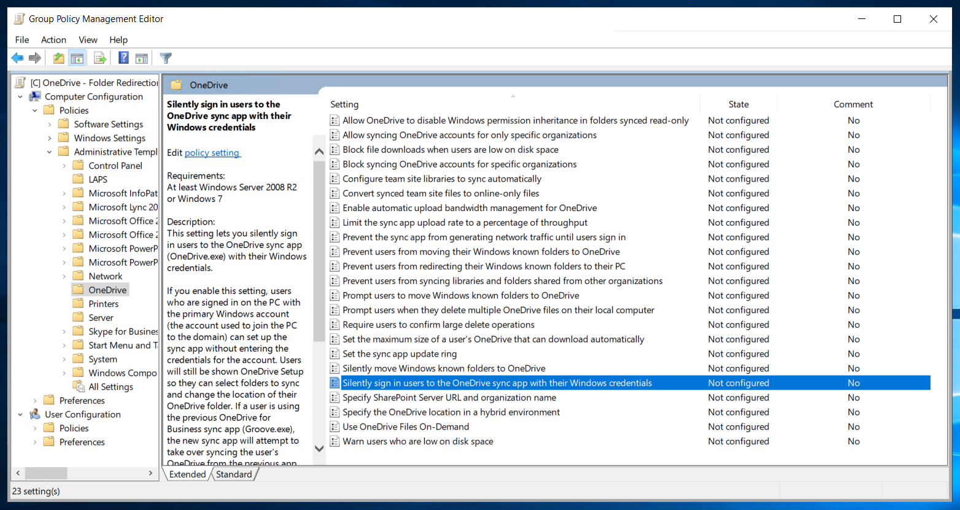Image resolution: width=960 pixels, height=510 pixels.
Task: Click the LAPS folder icon
Action: [78, 179]
